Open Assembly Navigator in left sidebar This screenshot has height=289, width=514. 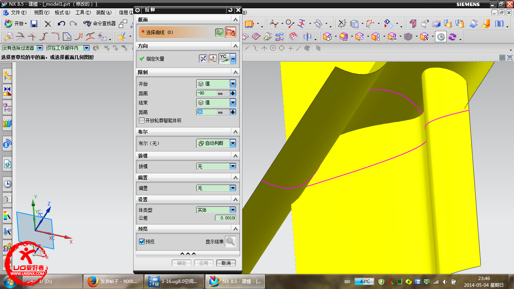pos(7,76)
